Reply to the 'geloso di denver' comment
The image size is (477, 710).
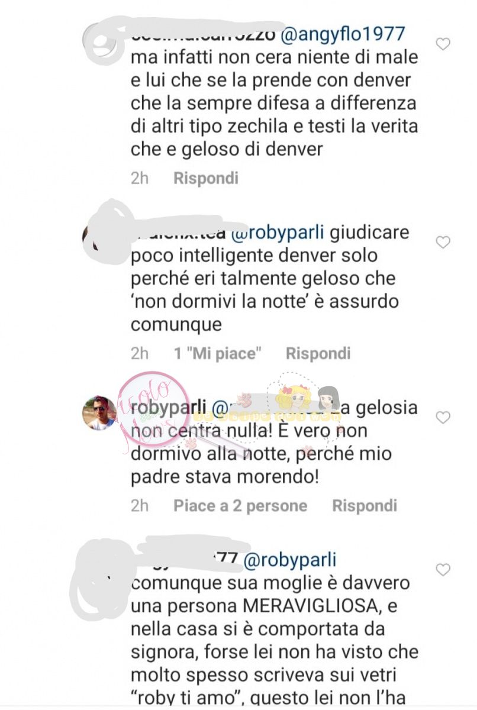pos(206,178)
